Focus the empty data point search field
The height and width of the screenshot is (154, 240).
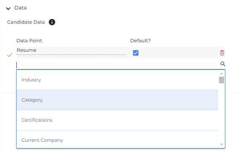[x=118, y=65]
